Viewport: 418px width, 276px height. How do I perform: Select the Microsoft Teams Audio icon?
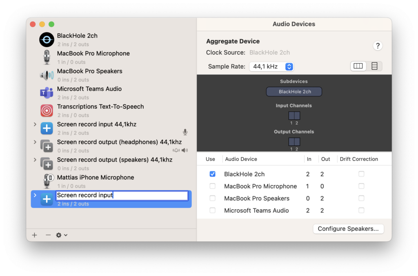pyautogui.click(x=47, y=93)
